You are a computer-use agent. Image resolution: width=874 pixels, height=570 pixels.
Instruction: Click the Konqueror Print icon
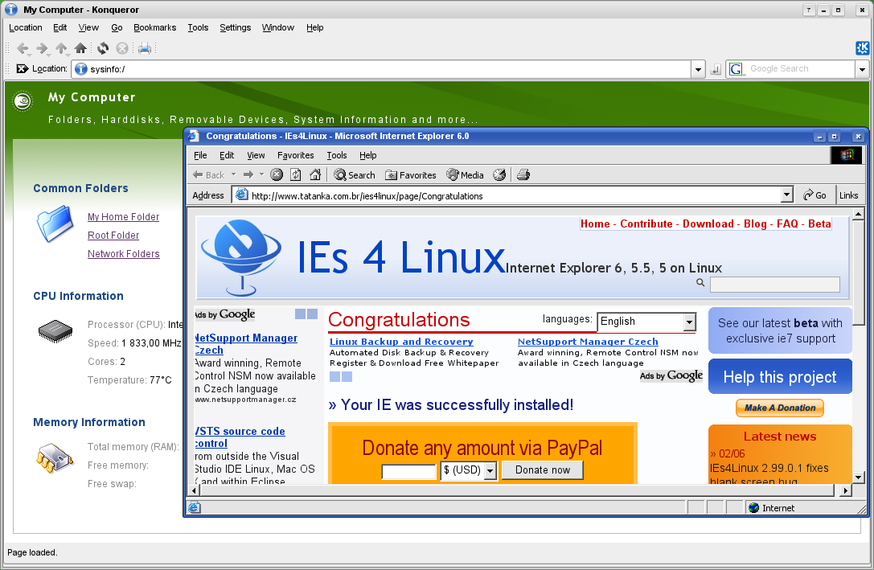tap(145, 48)
